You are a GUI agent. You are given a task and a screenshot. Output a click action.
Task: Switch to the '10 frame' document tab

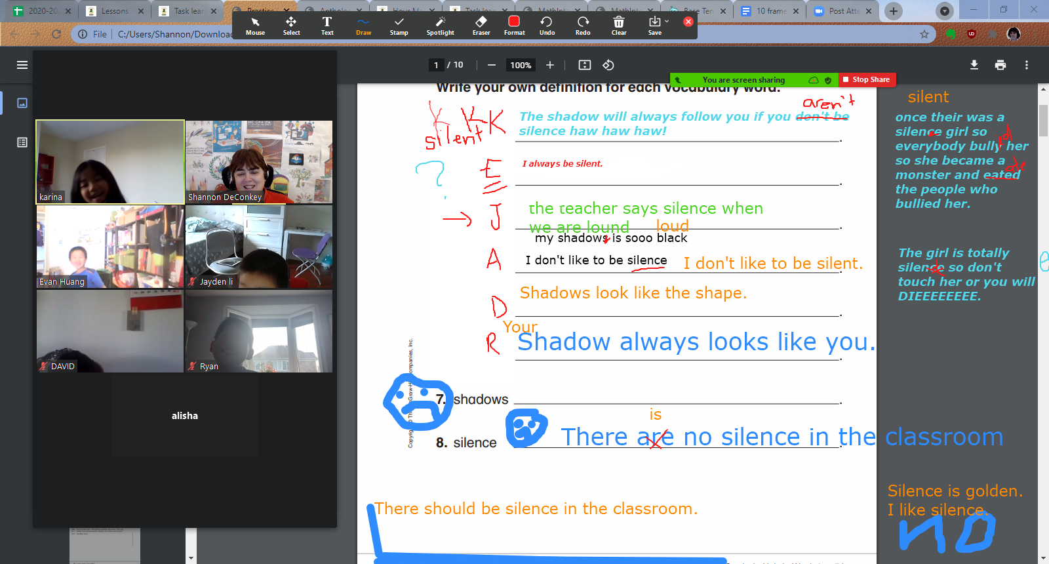pos(771,11)
